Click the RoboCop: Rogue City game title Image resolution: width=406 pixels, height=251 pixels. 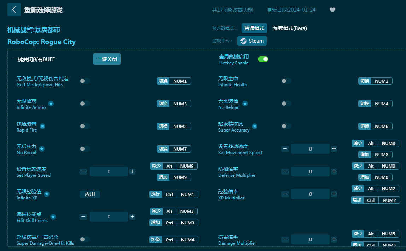42,42
